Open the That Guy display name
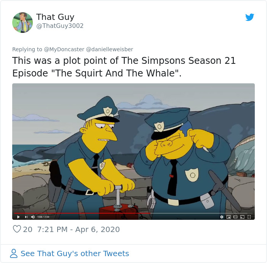 55,17
